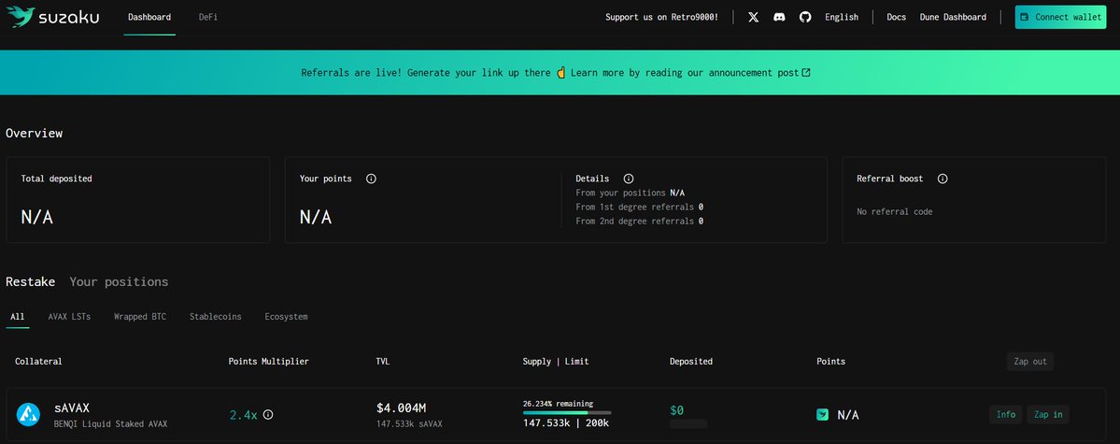This screenshot has height=444, width=1120.
Task: Open the X (Twitter) icon link
Action: point(754,17)
